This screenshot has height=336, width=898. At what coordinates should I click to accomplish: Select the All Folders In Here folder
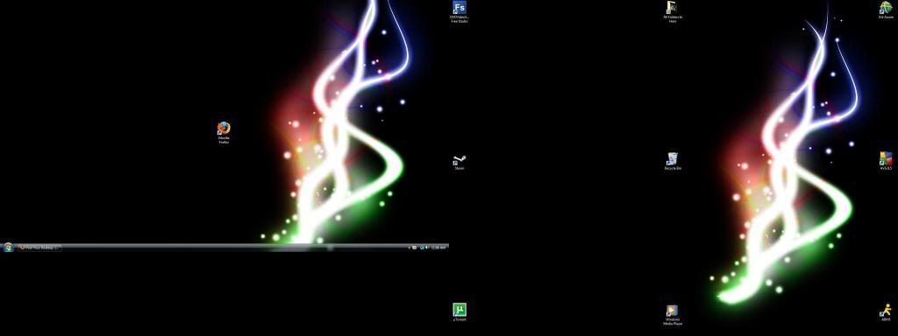coord(673,7)
